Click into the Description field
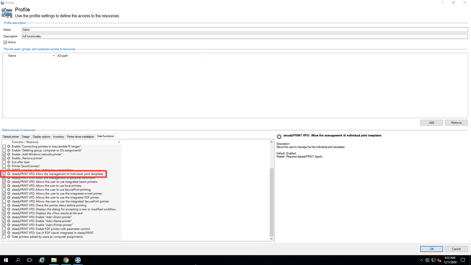Screen dimensions: 471x265 coord(245,36)
